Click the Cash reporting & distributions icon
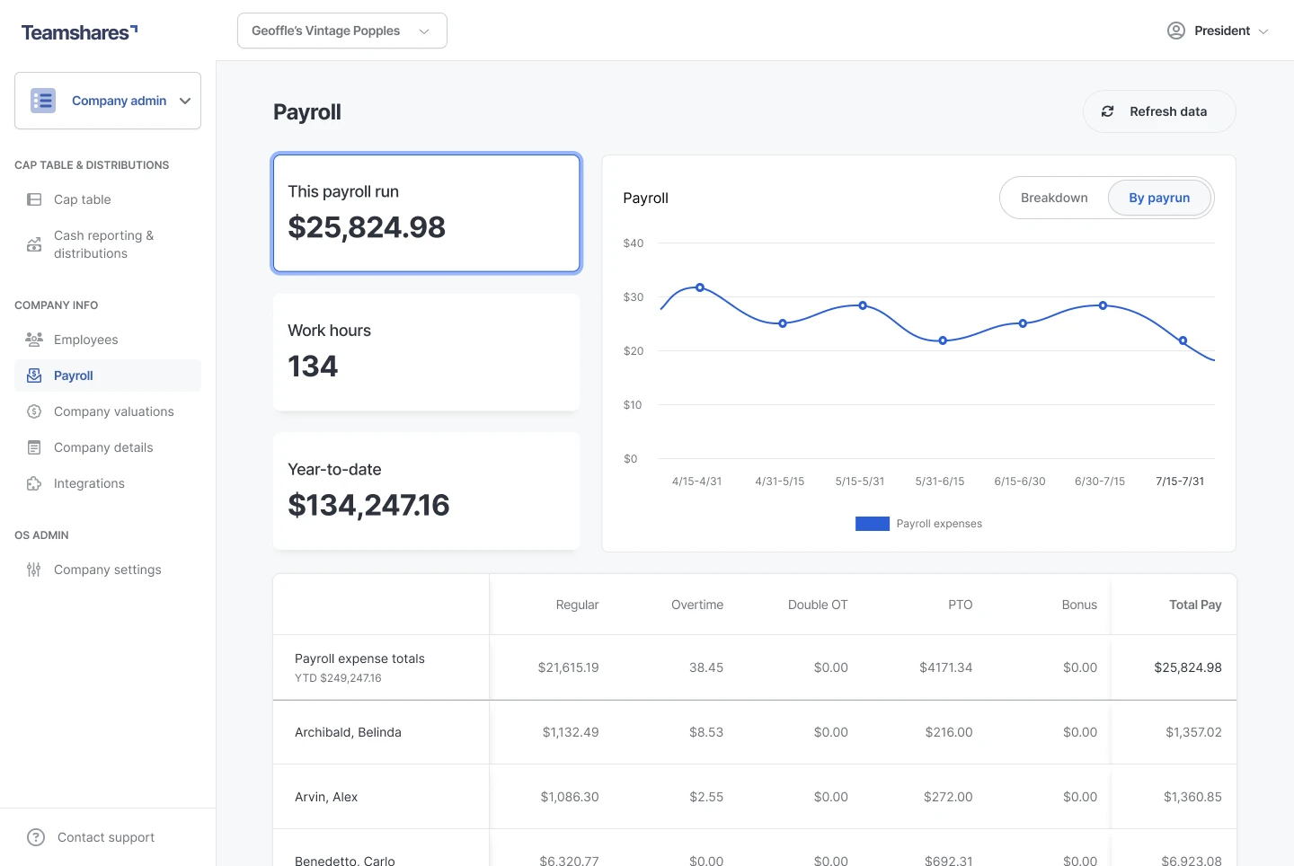The height and width of the screenshot is (866, 1294). click(33, 243)
